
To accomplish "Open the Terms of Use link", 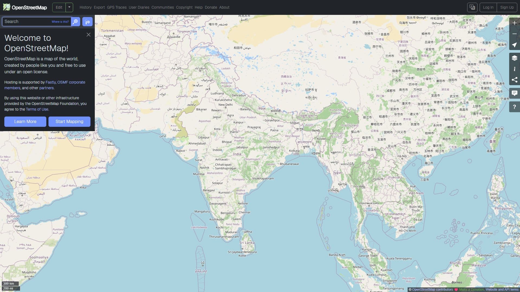I will [37, 109].
